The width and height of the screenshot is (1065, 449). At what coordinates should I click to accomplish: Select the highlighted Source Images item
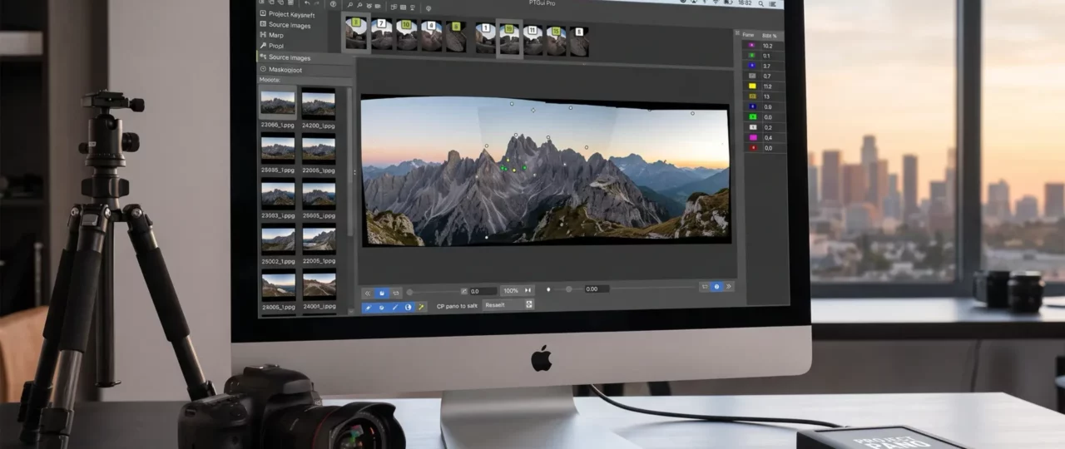coord(305,57)
